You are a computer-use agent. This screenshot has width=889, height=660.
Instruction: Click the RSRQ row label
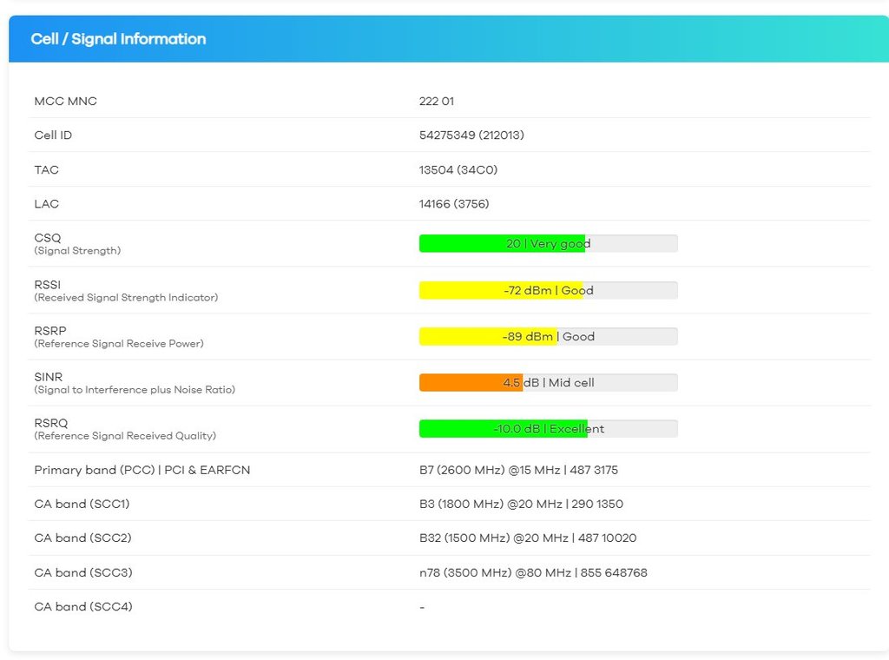click(x=50, y=424)
